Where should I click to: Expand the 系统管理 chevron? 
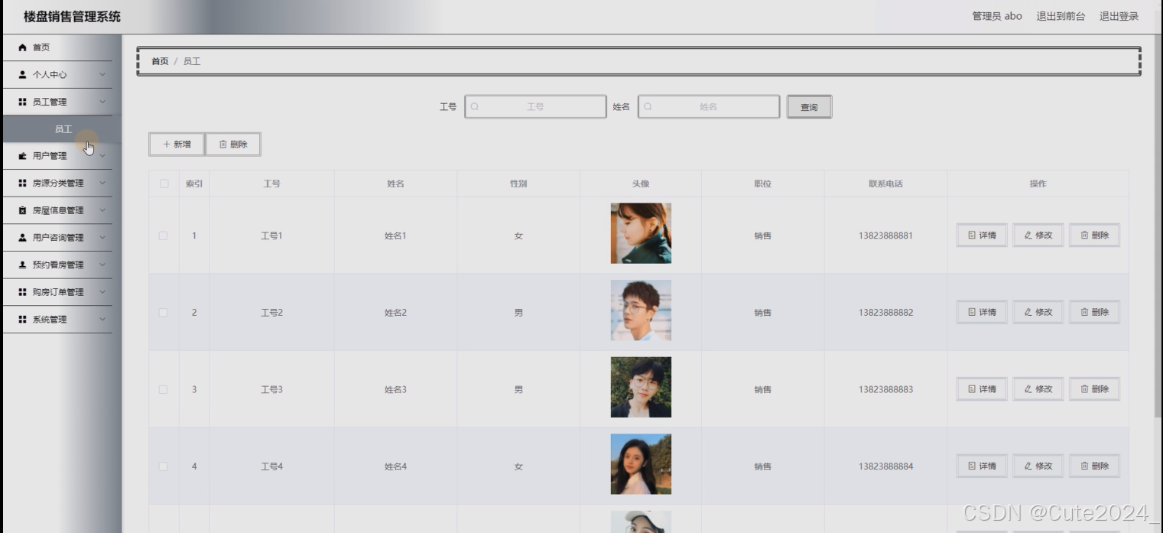pyautogui.click(x=102, y=320)
